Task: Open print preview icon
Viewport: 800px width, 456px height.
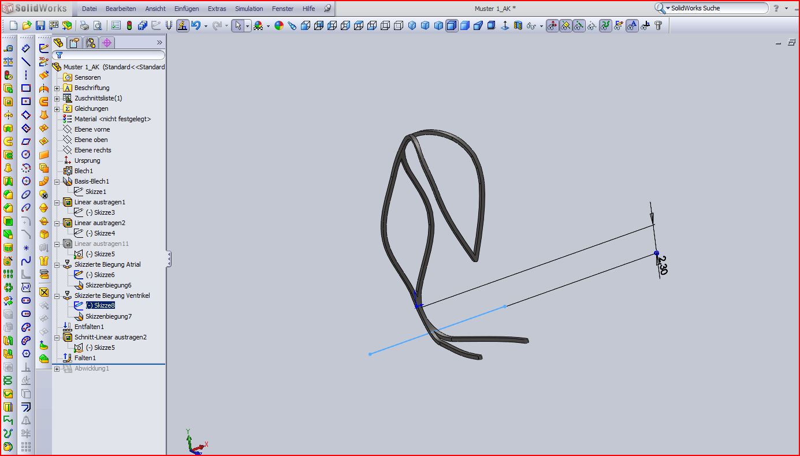Action: 98,25
